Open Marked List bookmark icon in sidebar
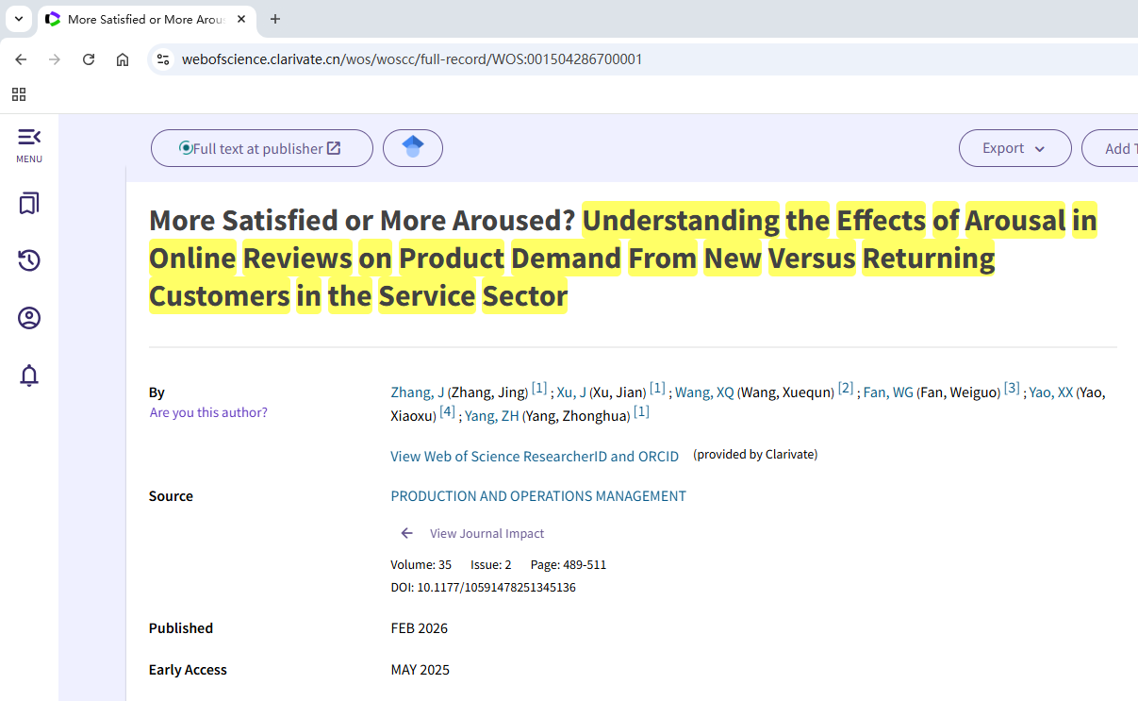Viewport: 1138px width, 701px height. tap(29, 204)
